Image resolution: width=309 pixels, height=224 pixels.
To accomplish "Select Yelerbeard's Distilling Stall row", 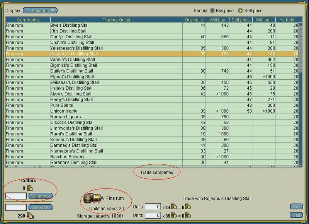I will tap(152, 48).
